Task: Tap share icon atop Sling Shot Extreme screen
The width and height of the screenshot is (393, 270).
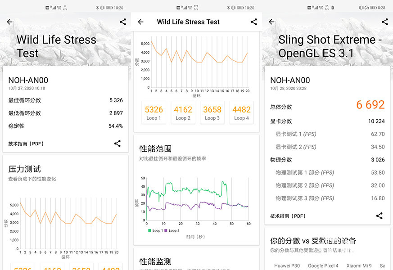Action: 385,22
